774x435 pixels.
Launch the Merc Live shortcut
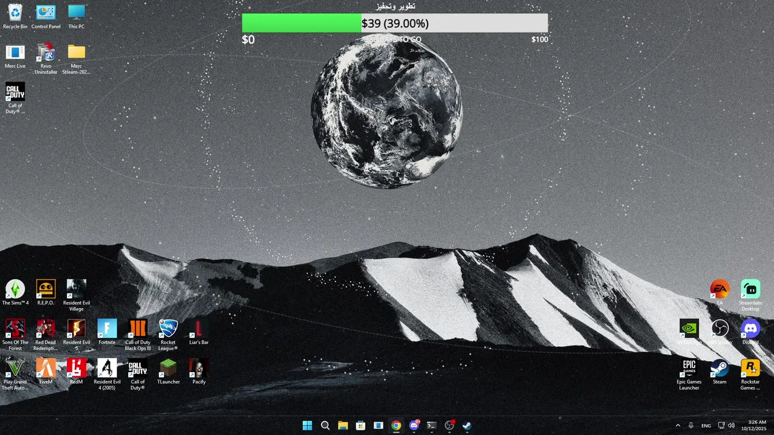(x=15, y=56)
